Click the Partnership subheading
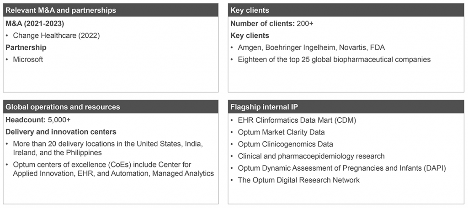The width and height of the screenshot is (468, 208). (x=26, y=47)
